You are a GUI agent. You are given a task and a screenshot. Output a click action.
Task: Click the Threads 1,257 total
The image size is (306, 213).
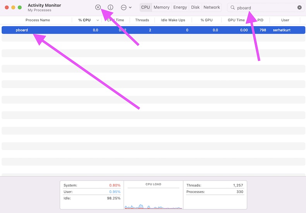(238, 185)
